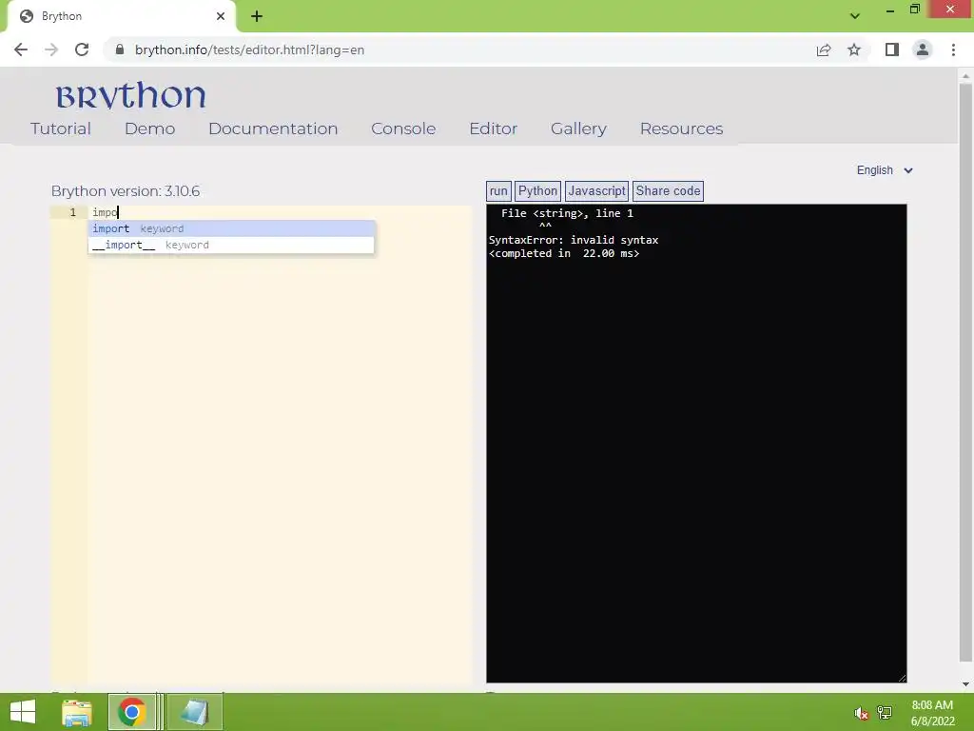Click the scrollbar down arrow

(965, 684)
